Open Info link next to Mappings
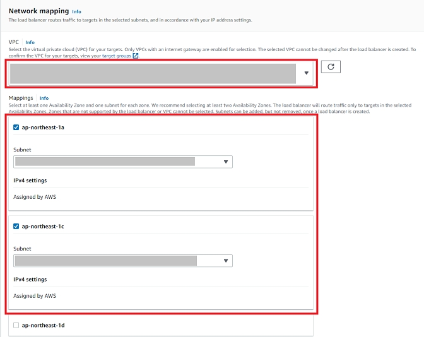The height and width of the screenshot is (337, 424). pyautogui.click(x=44, y=98)
